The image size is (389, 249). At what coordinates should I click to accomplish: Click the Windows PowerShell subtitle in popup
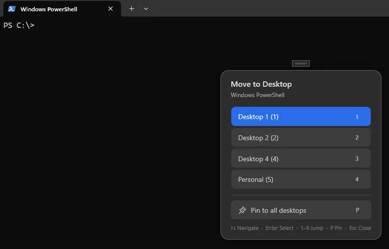[x=257, y=95]
